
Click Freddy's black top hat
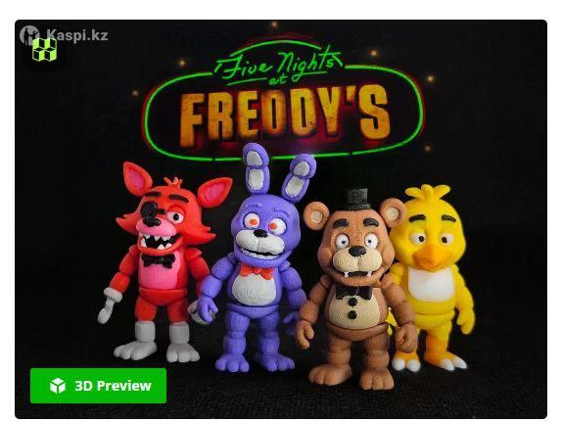[x=357, y=199]
